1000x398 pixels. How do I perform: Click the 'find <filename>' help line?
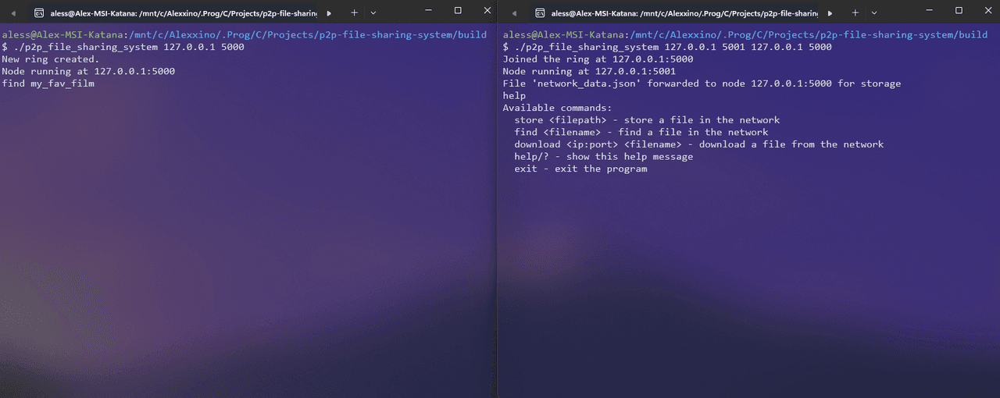(641, 132)
